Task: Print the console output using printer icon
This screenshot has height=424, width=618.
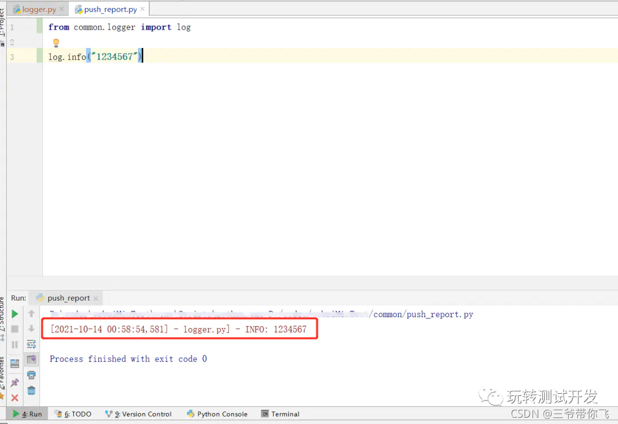Action: pos(31,375)
